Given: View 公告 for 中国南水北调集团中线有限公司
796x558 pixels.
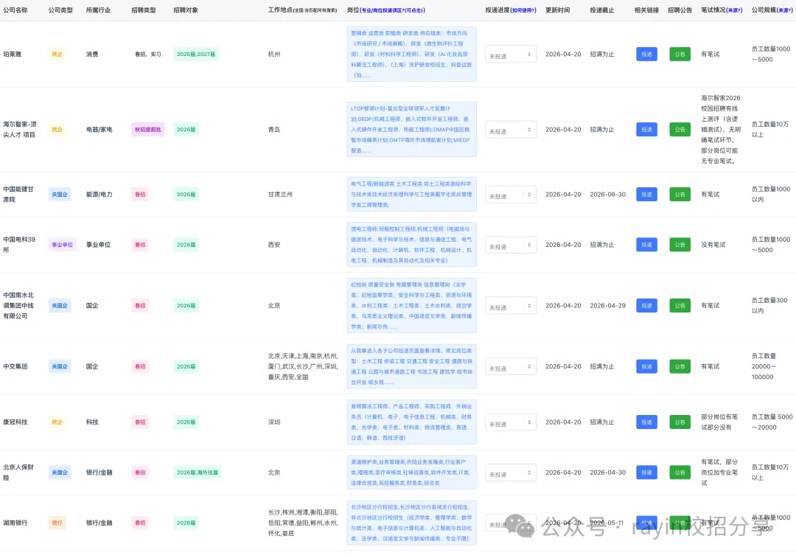Looking at the screenshot, I should [x=680, y=306].
